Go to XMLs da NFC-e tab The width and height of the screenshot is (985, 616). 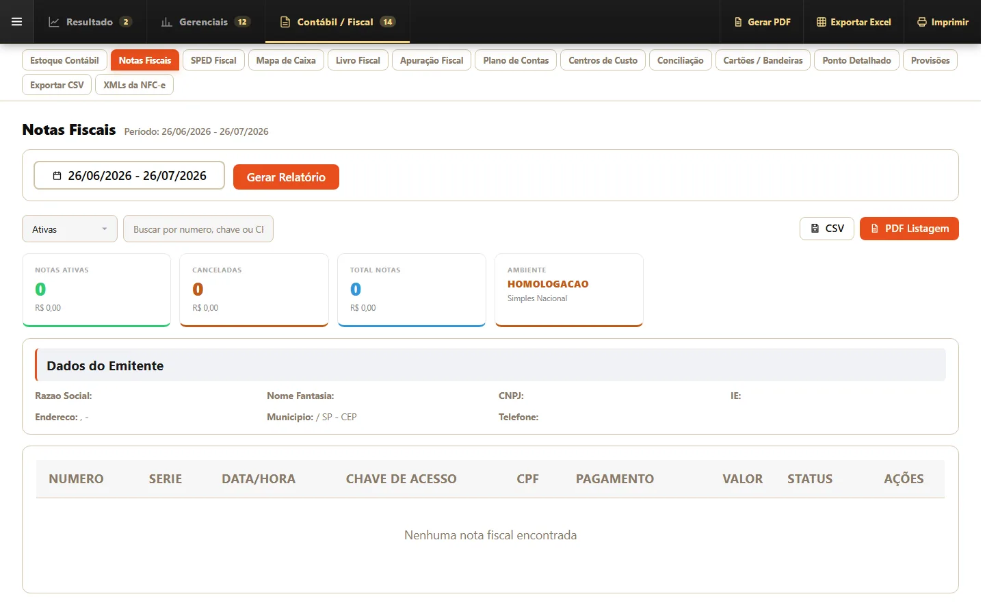coord(134,85)
